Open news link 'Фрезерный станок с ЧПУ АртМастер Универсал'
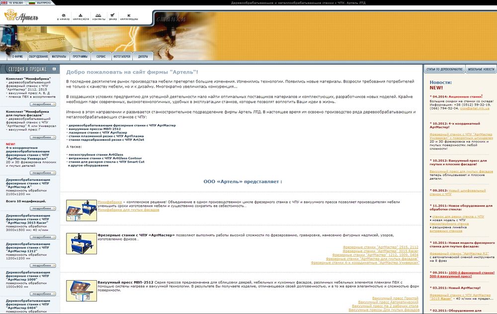497x314 pixels. [461, 136]
